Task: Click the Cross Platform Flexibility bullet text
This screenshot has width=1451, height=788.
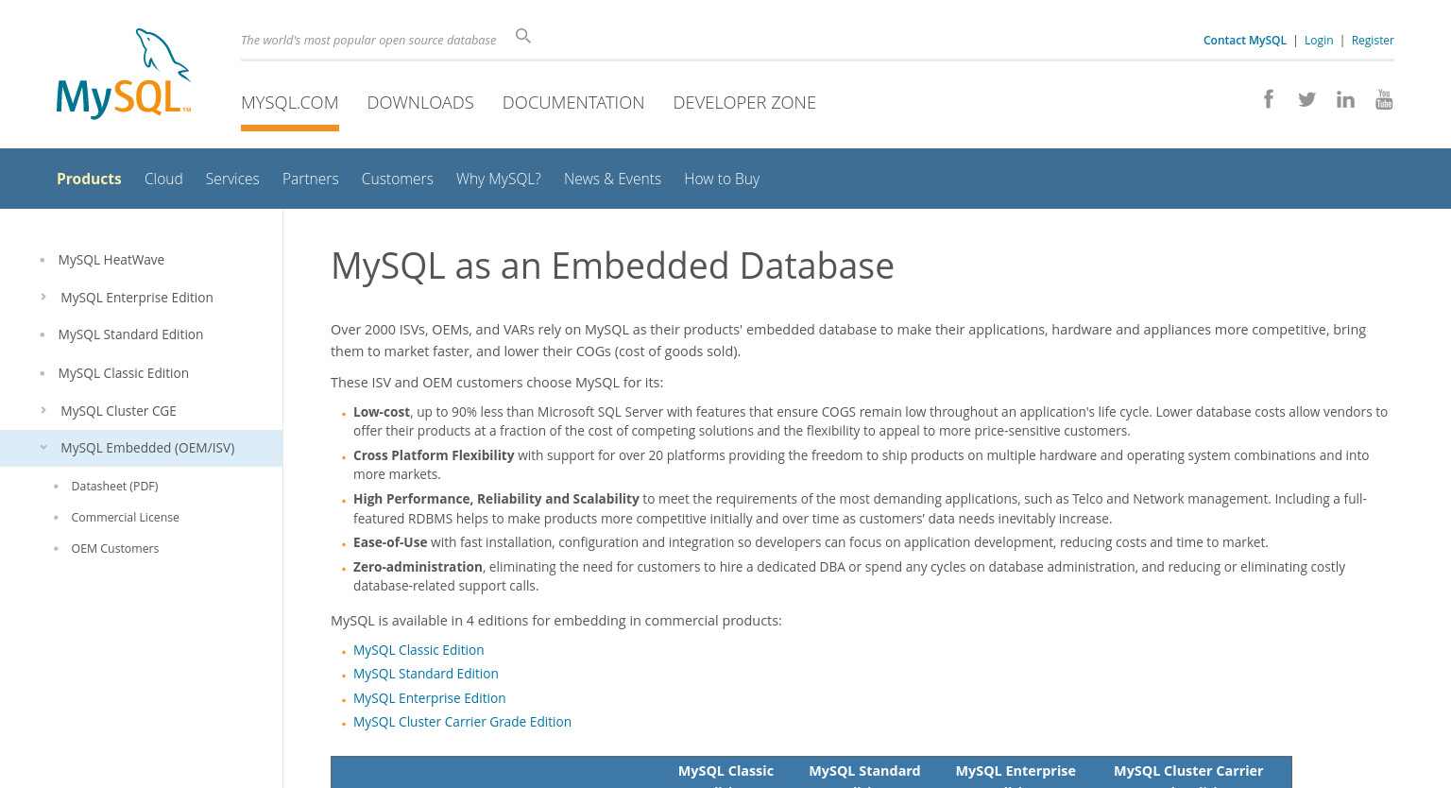Action: pyautogui.click(x=434, y=455)
